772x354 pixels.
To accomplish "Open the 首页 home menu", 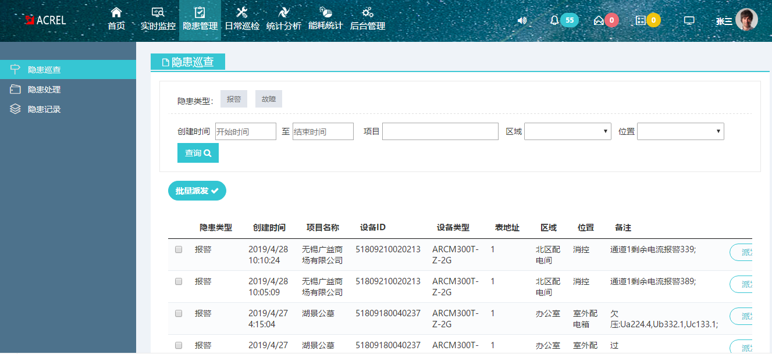I will tap(116, 19).
